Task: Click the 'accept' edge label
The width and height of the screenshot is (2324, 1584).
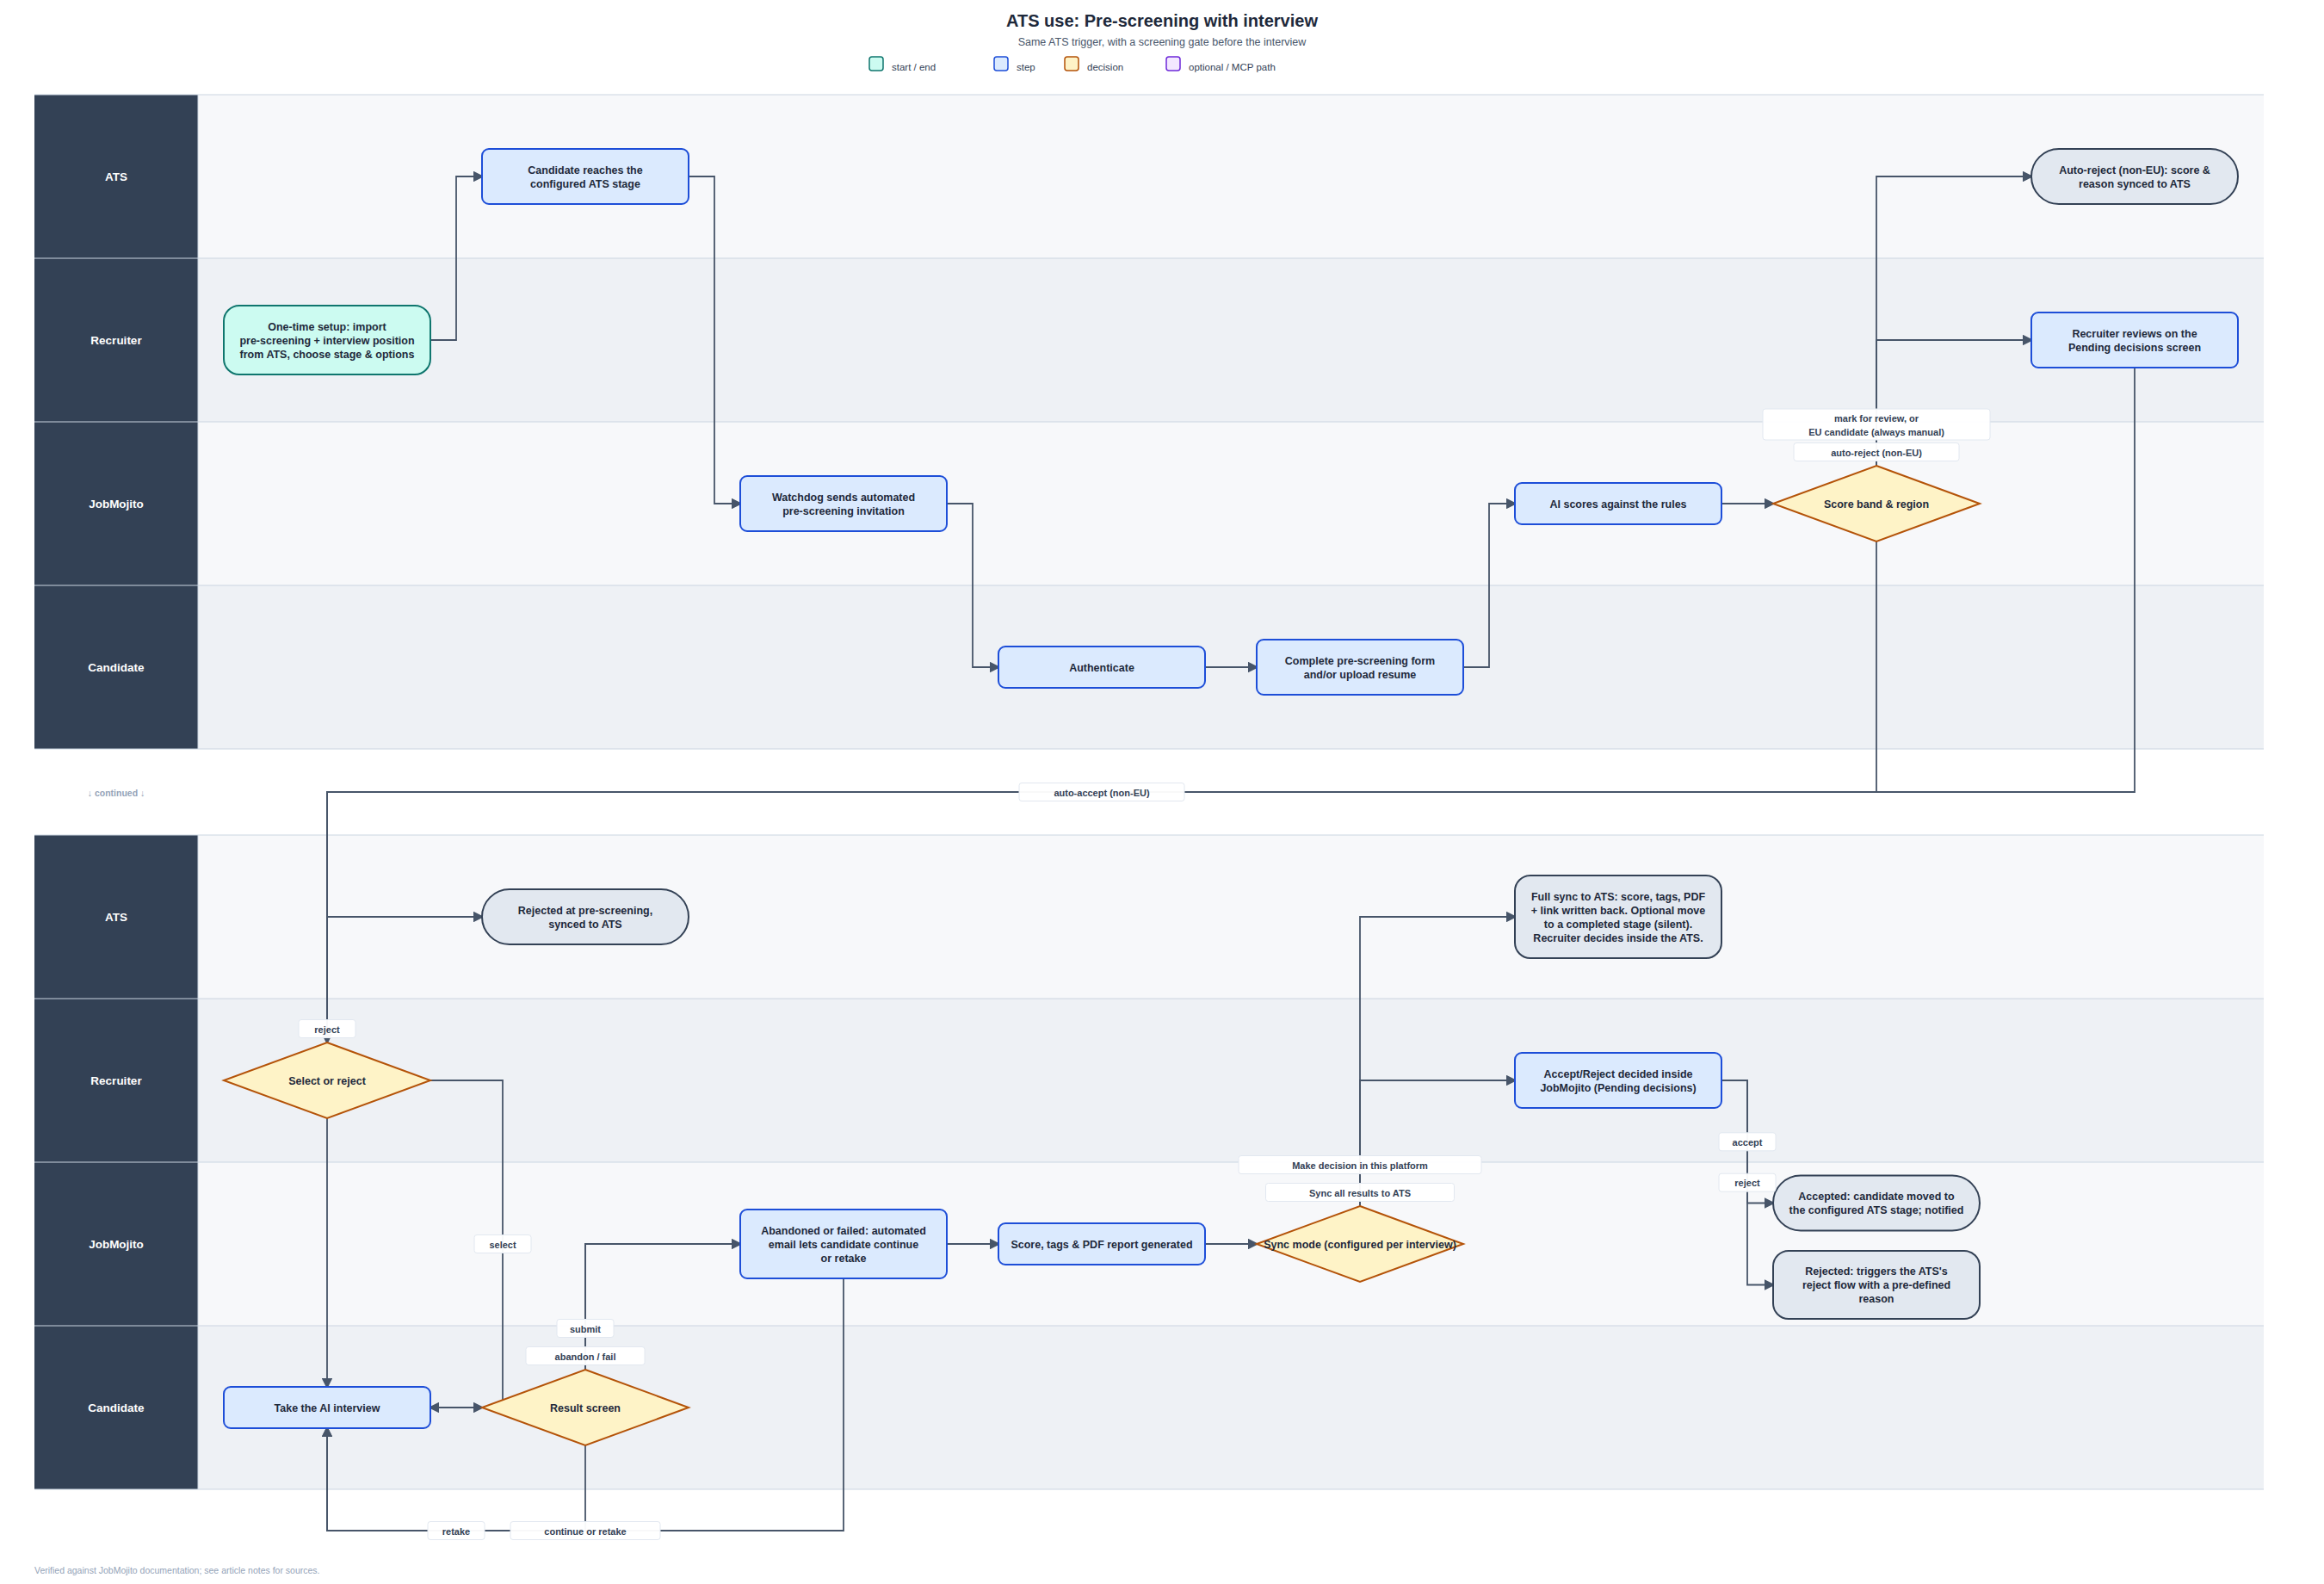Action: 1747,1142
